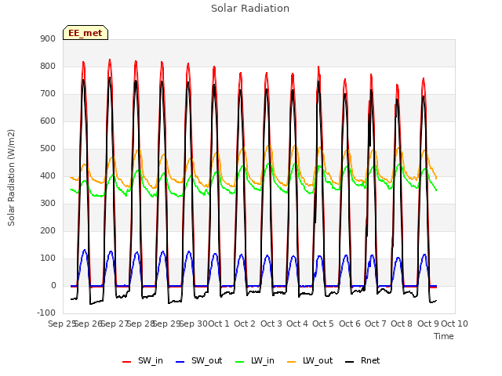Click the Solar Radiation chart title

pyautogui.click(x=250, y=9)
